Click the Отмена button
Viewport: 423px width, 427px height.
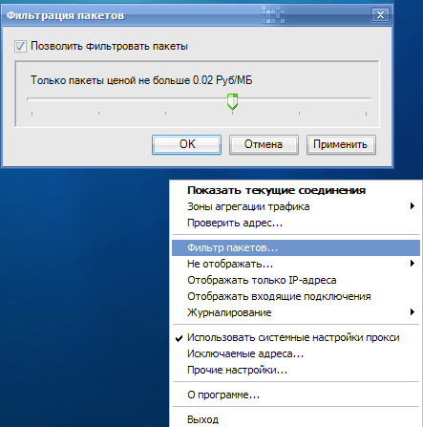[x=264, y=144]
